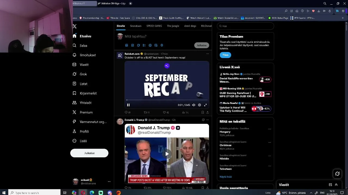348x195 pixels.
Task: Compose new message in Viestit drawer
Action: [330, 185]
